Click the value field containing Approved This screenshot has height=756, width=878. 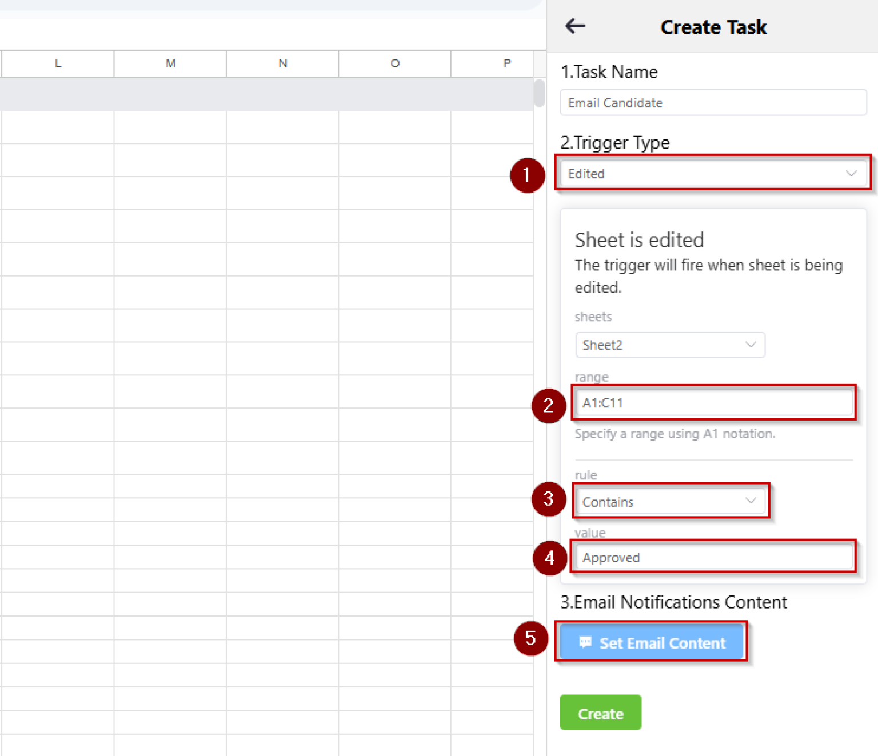coord(712,557)
